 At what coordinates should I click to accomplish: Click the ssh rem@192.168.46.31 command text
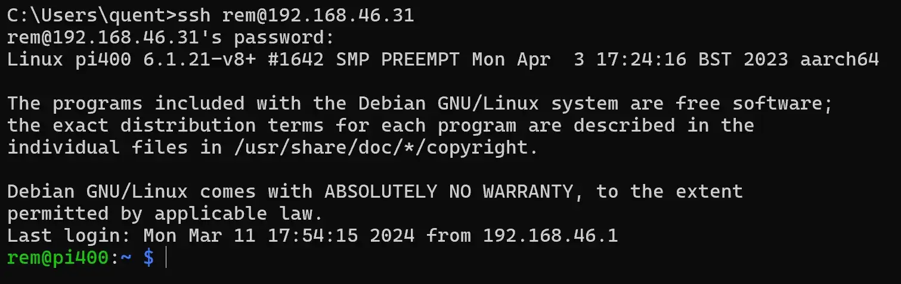pos(312,15)
